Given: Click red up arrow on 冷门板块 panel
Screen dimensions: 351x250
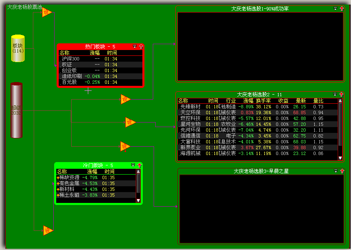Looking at the screenshot, I should coord(139,165).
